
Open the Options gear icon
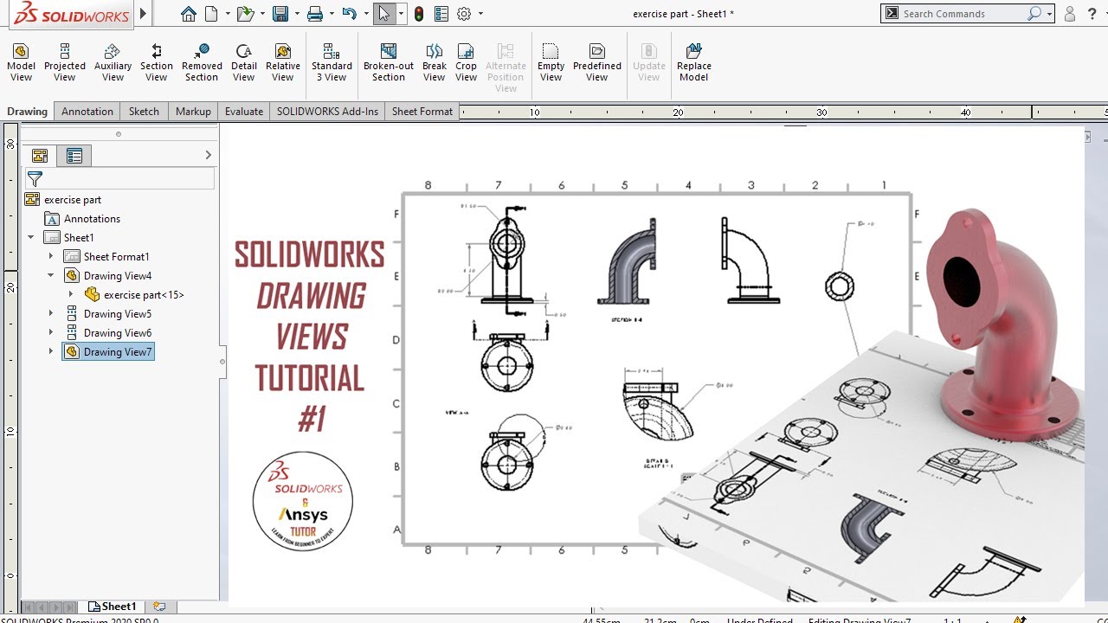[x=464, y=14]
